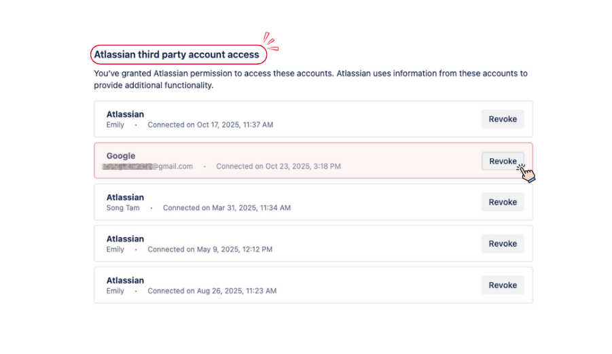Revoke Atlassian access connected Aug 26, 2025
612x354 pixels.
(503, 285)
